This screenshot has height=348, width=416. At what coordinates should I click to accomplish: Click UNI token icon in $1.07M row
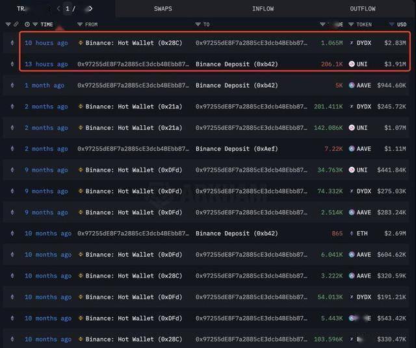[x=352, y=127]
